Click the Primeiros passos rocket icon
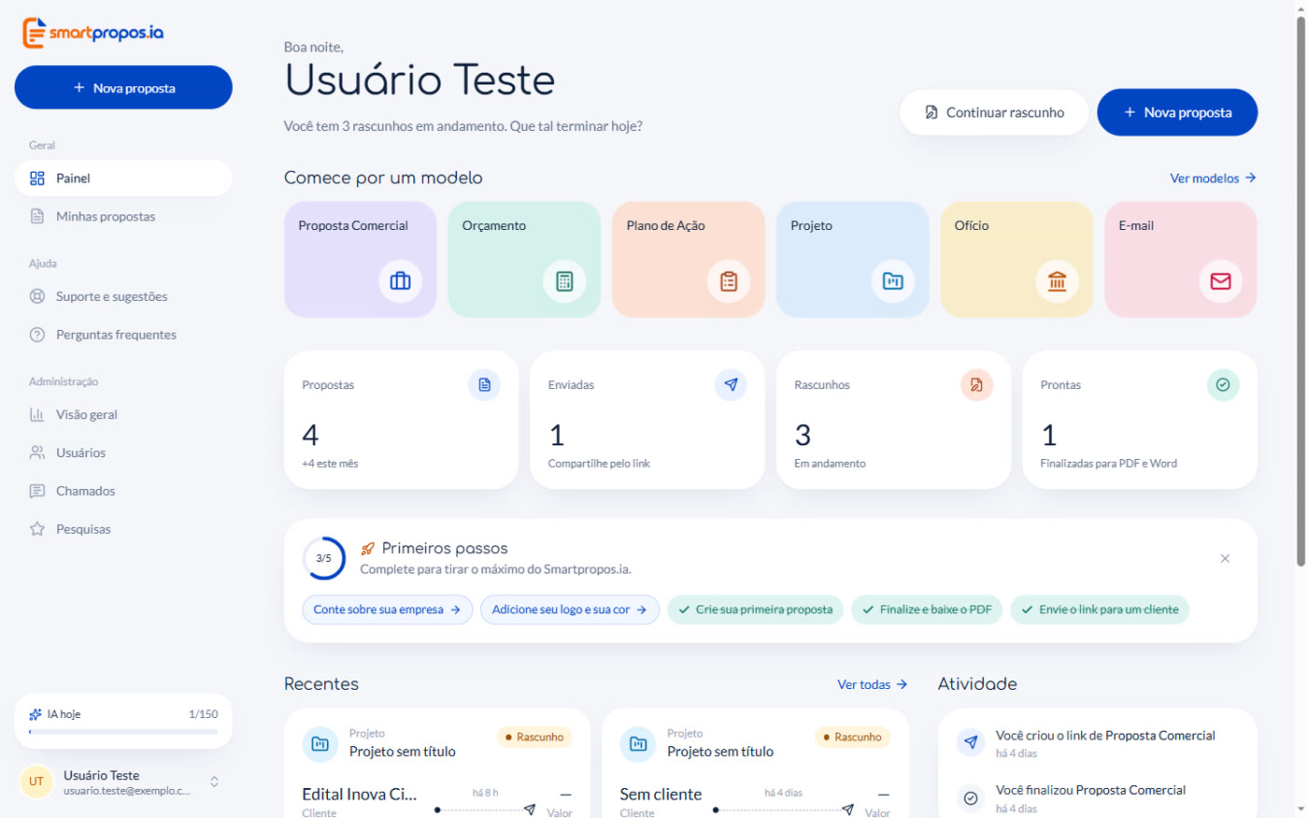Image resolution: width=1308 pixels, height=818 pixels. [368, 549]
